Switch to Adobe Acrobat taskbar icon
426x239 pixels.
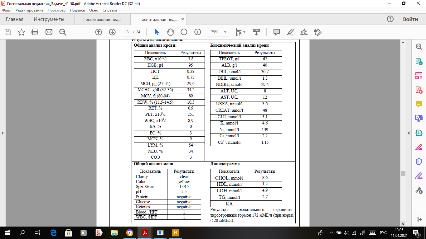(145, 232)
